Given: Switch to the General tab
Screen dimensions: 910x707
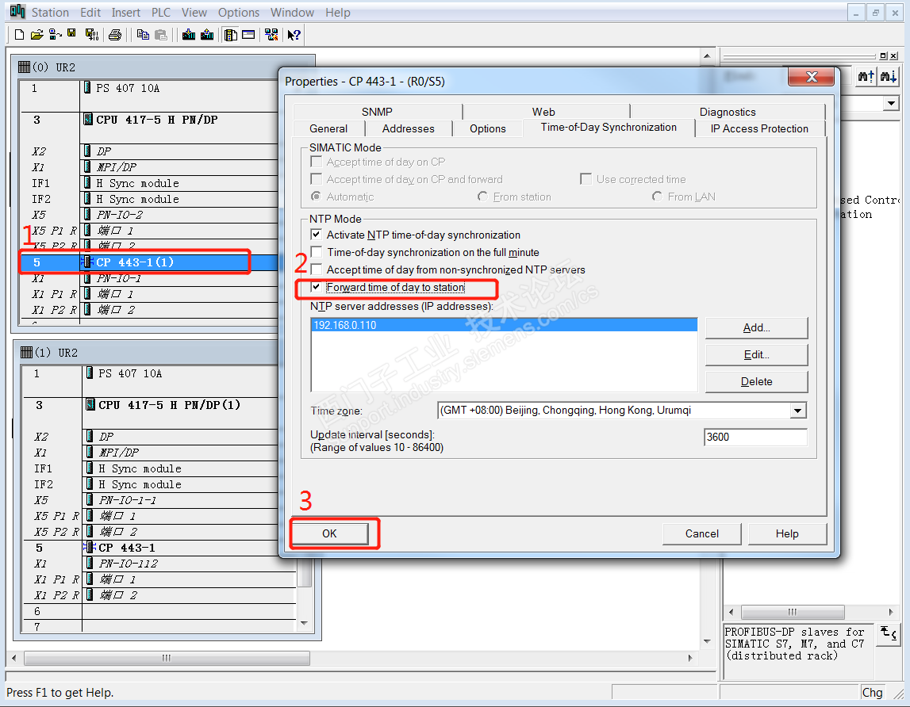Looking at the screenshot, I should [x=328, y=128].
